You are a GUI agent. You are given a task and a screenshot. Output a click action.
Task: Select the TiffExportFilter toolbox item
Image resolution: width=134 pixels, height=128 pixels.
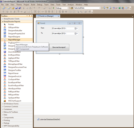[x=17, y=61]
